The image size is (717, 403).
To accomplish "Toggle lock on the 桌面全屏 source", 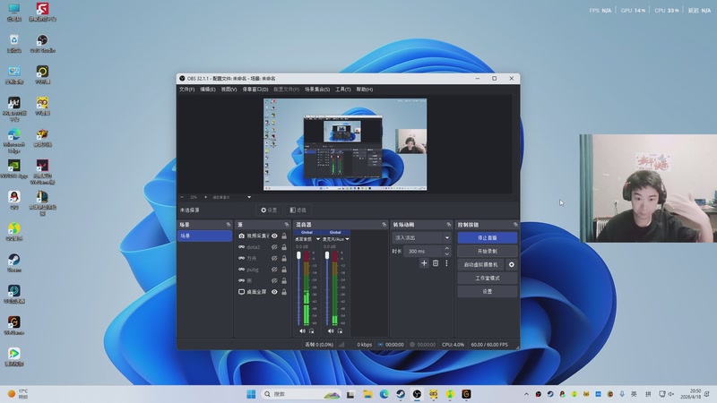I will (x=284, y=292).
